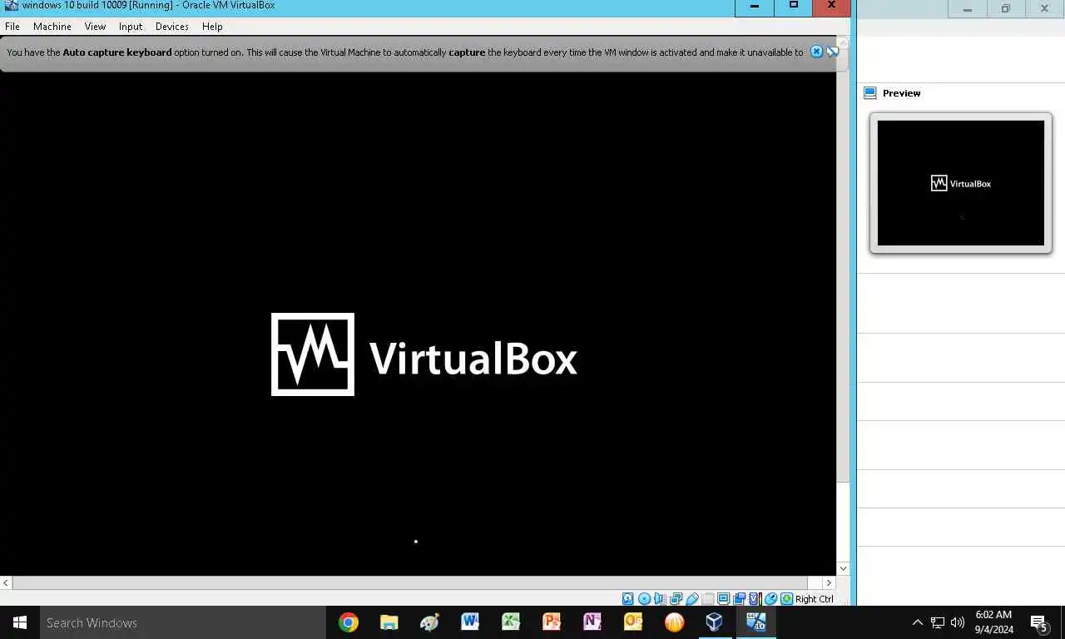Launch Google Chrome from taskbar
The width and height of the screenshot is (1065, 639).
tap(349, 622)
